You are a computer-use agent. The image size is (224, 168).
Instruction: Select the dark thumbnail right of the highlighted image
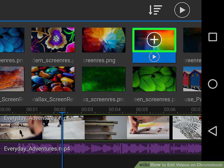pyautogui.click(x=192, y=40)
